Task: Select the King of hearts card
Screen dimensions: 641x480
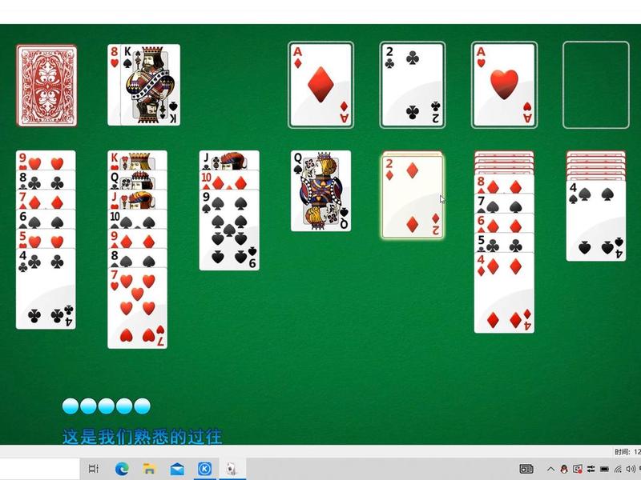Action: [137, 160]
